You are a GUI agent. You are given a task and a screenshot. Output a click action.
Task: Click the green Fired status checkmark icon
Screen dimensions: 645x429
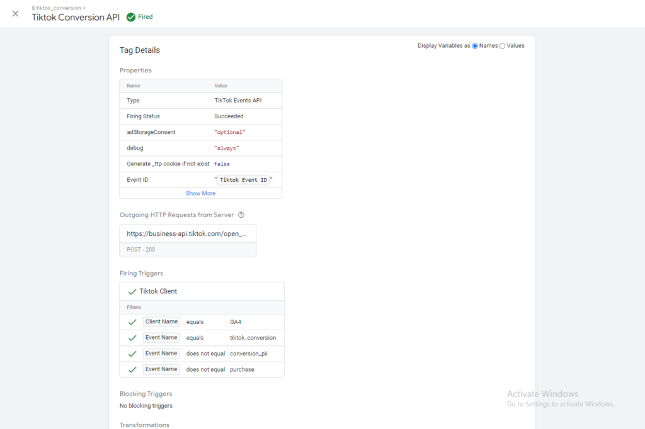[131, 18]
